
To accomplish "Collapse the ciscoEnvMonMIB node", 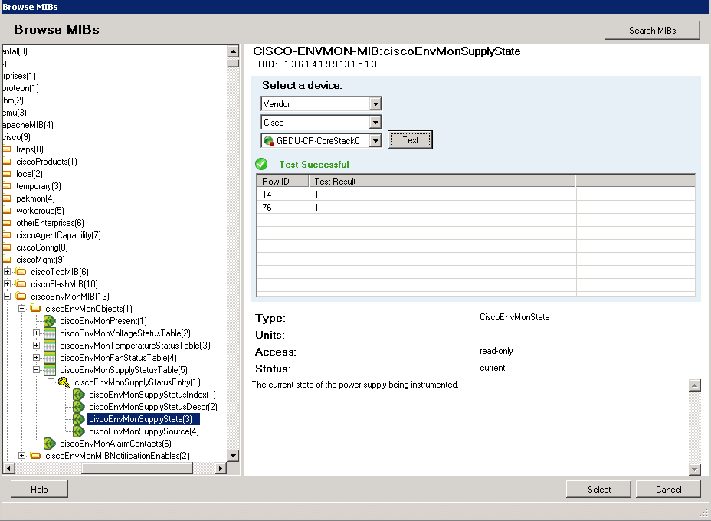I will (x=7, y=296).
